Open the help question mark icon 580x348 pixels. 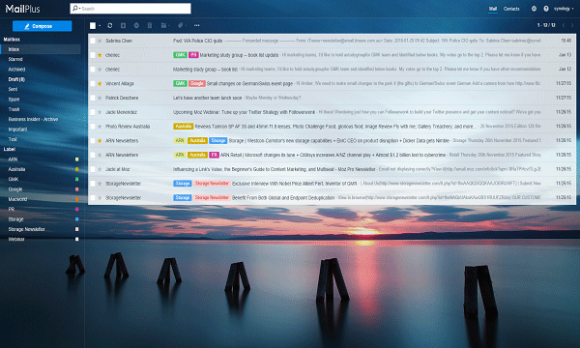click(x=546, y=9)
